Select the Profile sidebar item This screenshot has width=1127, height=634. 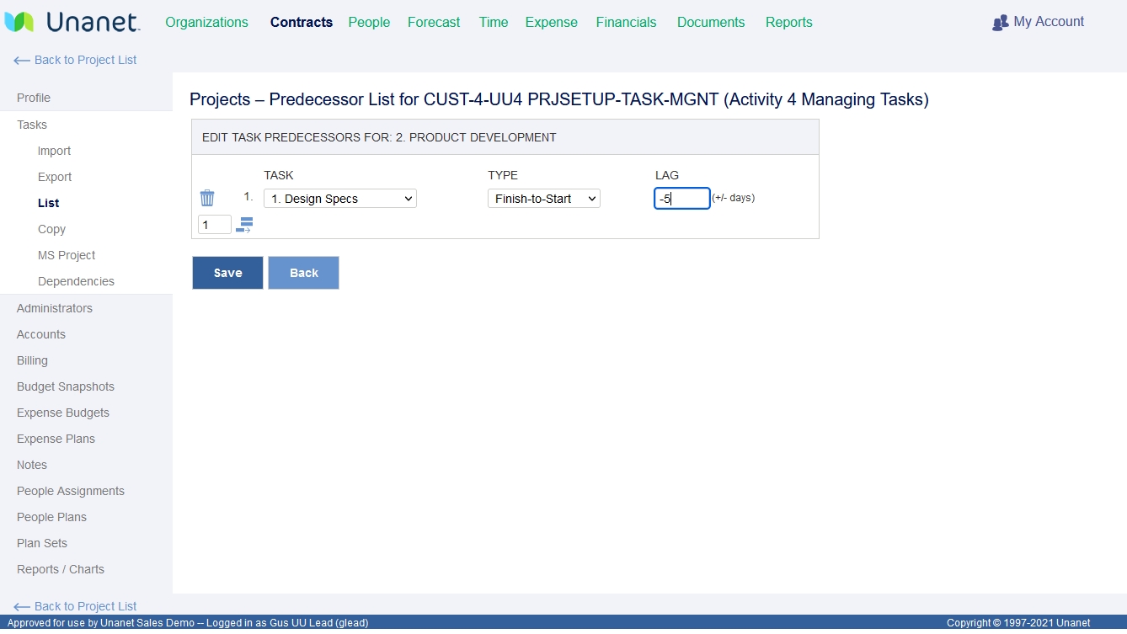33,97
